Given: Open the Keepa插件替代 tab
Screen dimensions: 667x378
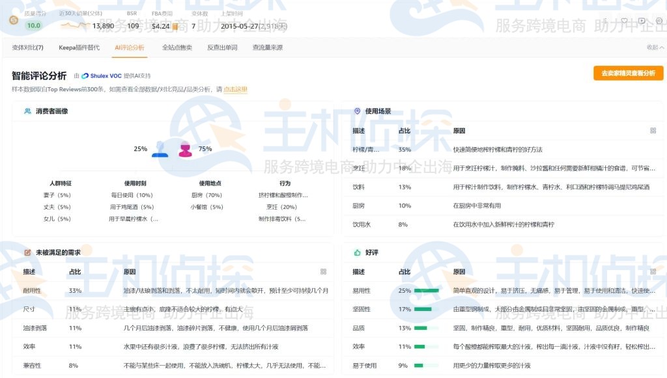Looking at the screenshot, I should (81, 47).
